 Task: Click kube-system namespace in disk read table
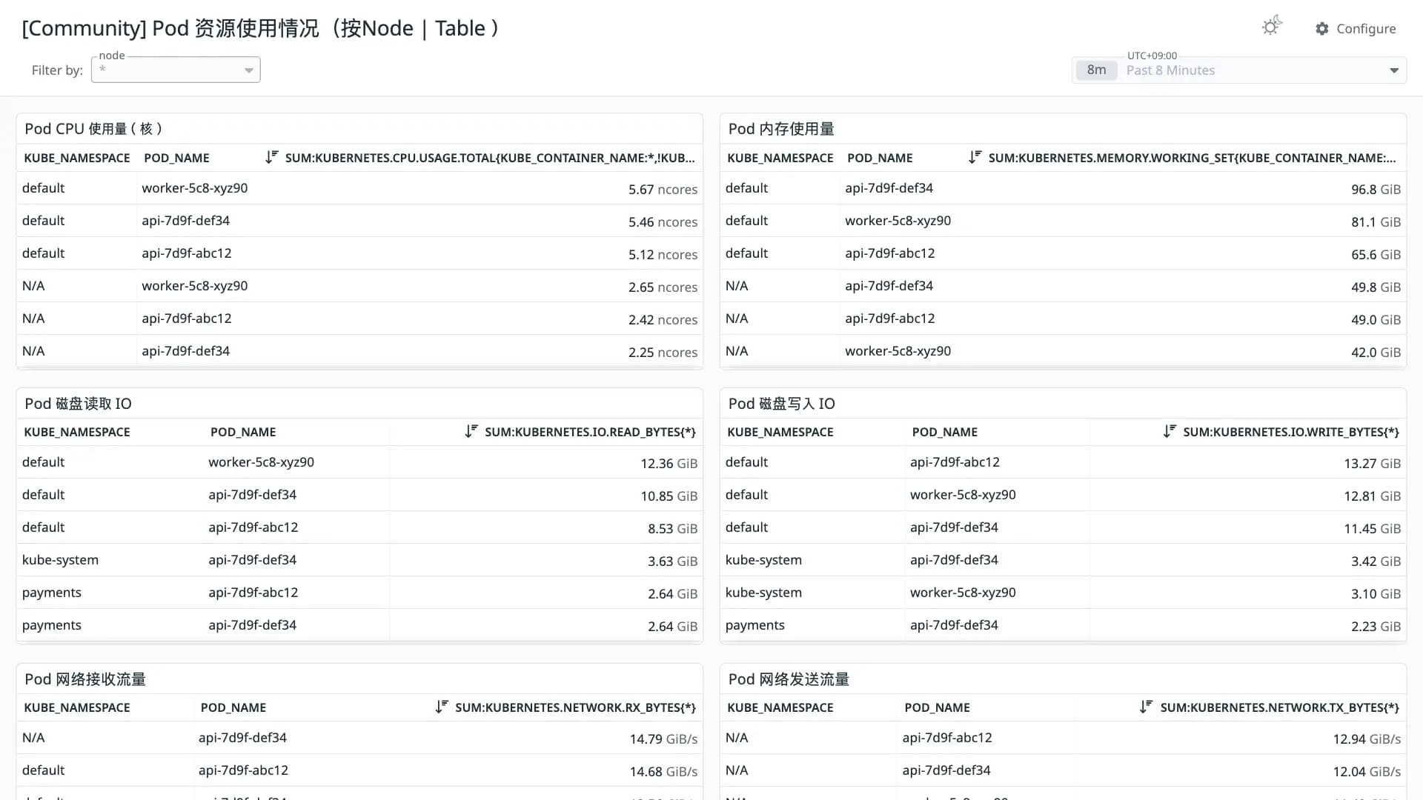click(x=60, y=560)
